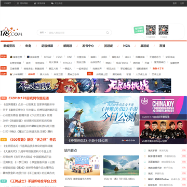Click gift icon beside 天涯明月刀 row

[x=145, y=162]
